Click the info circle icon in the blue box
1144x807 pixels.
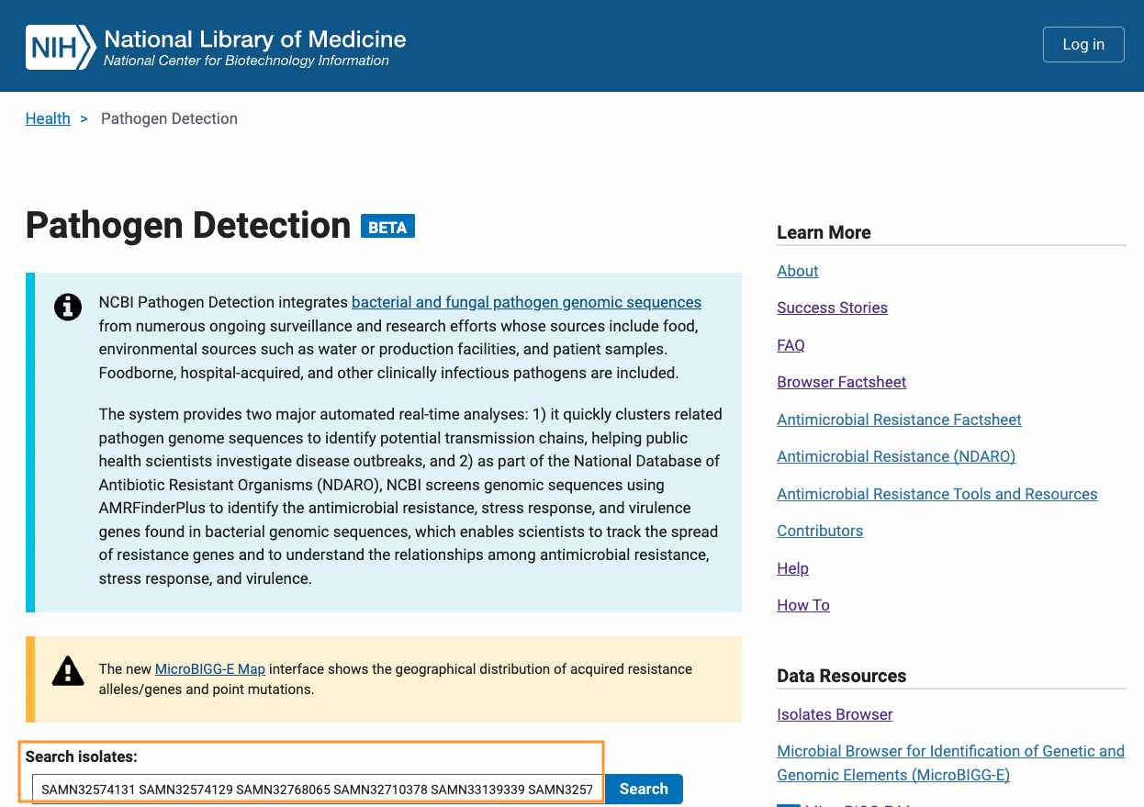[x=68, y=307]
